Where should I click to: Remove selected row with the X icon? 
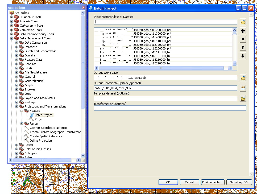243,39
